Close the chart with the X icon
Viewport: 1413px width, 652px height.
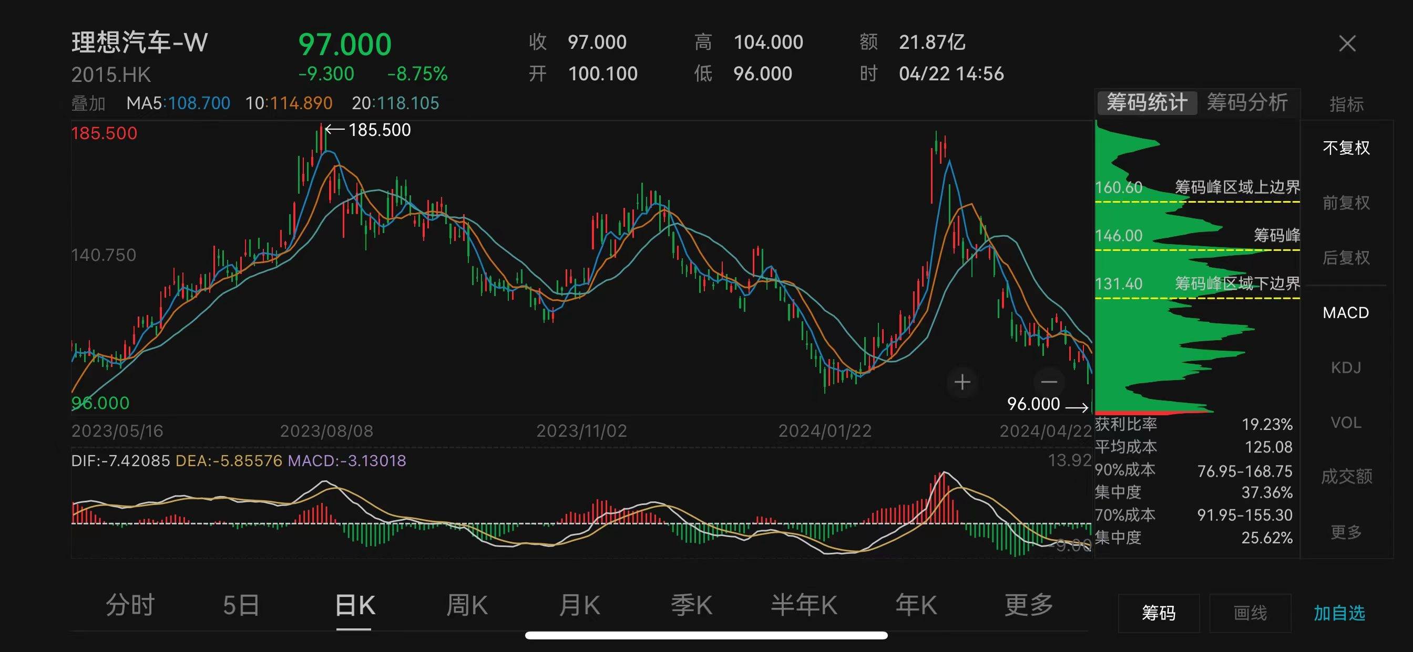coord(1347,43)
